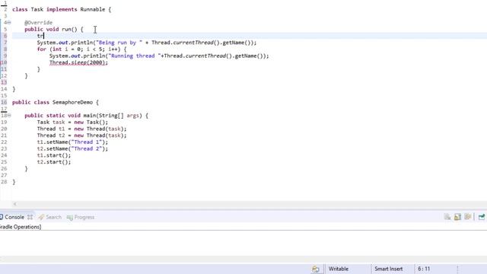Click the @Override annotation
This screenshot has width=487, height=274.
39,22
